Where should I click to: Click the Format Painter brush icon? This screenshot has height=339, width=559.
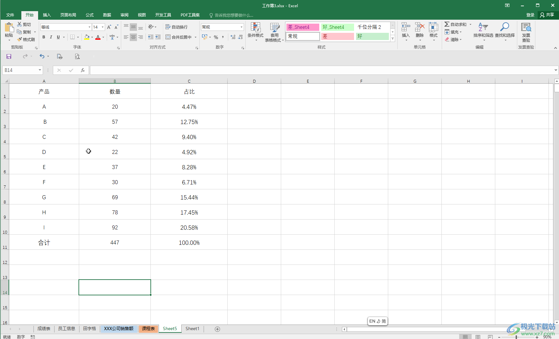tap(20, 39)
